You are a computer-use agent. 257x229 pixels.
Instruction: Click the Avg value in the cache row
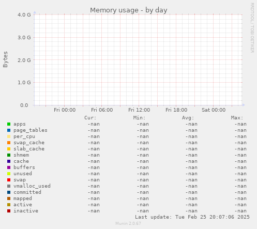[191, 161]
